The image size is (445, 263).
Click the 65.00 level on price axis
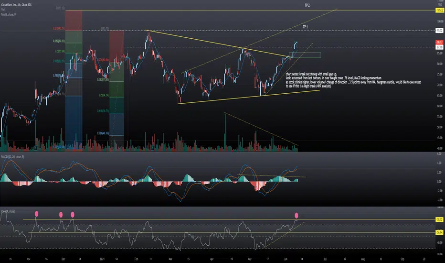tap(440, 96)
